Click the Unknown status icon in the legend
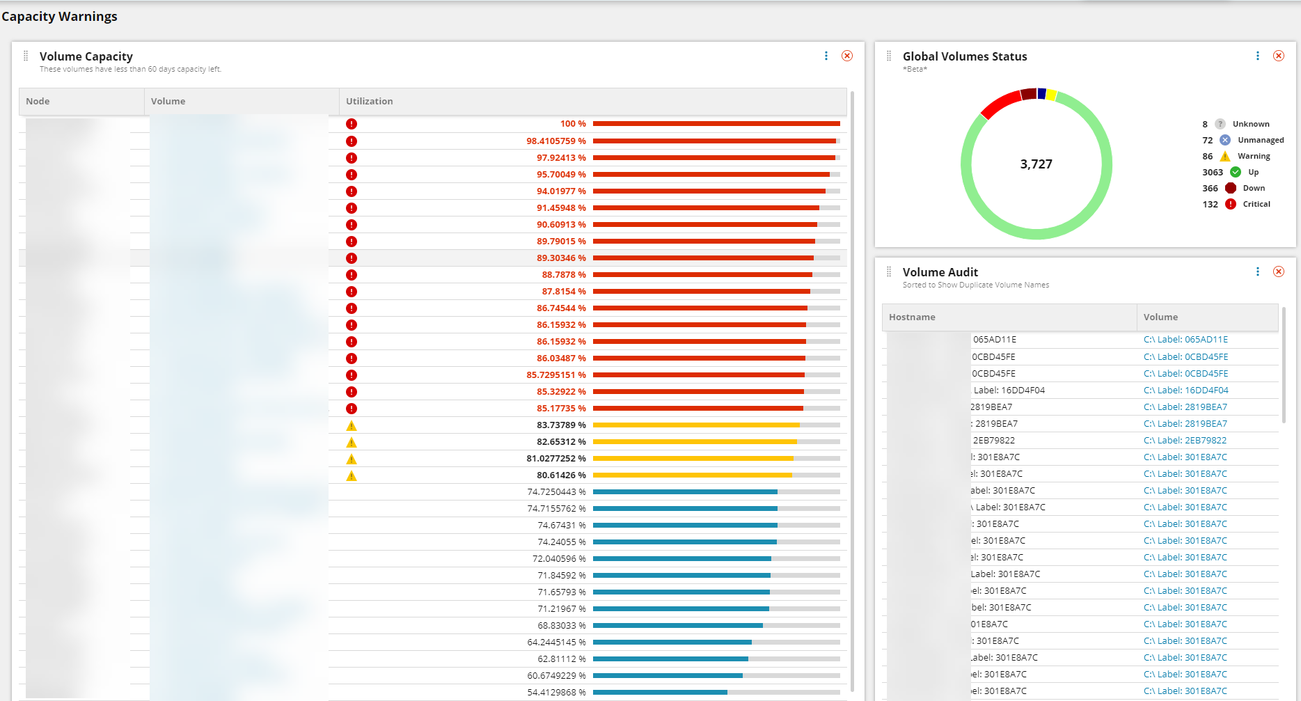 pyautogui.click(x=1220, y=124)
